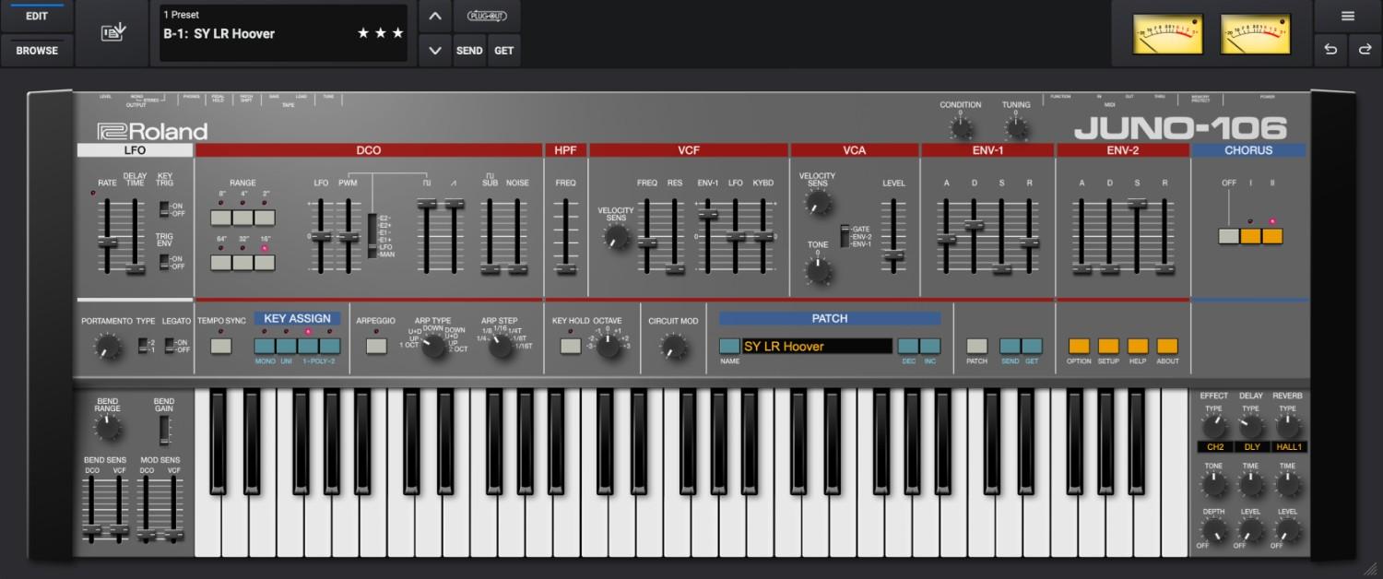The width and height of the screenshot is (1383, 579).
Task: Click the undo arrow icon
Action: (x=1329, y=51)
